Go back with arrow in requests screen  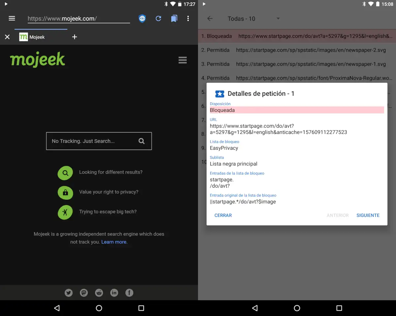pos(210,18)
